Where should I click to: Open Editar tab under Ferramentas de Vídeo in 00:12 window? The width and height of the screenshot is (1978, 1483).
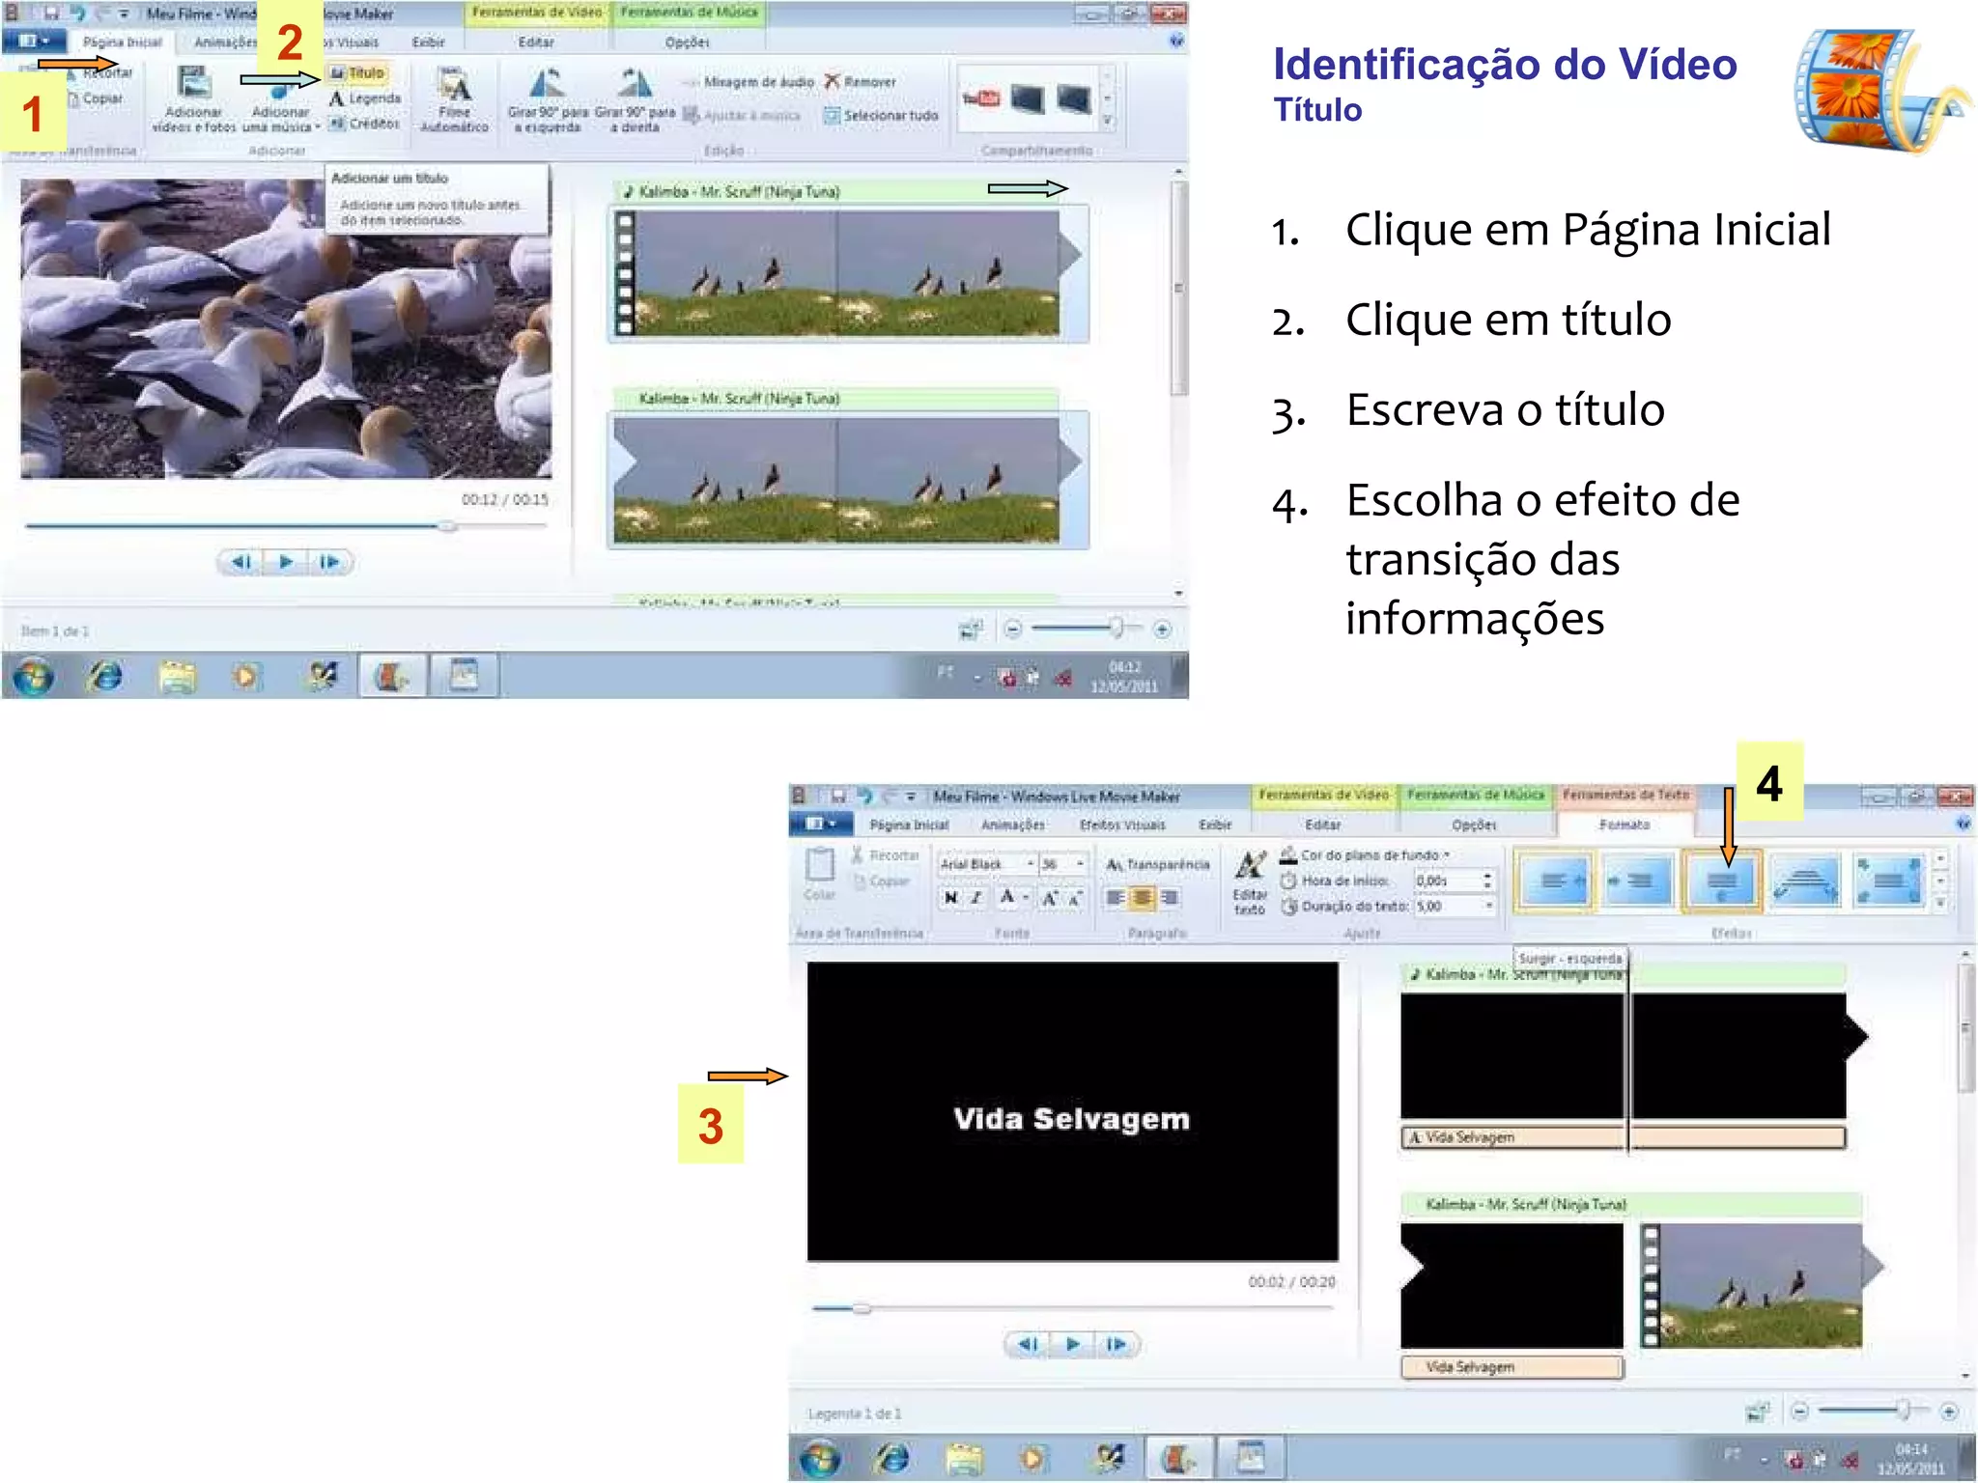[x=536, y=42]
